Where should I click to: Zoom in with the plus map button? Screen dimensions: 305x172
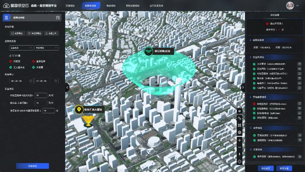click(239, 140)
